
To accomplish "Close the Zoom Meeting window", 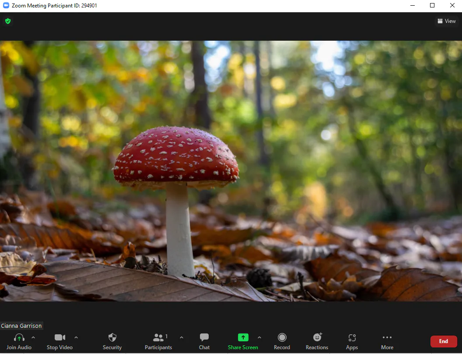I will [452, 5].
